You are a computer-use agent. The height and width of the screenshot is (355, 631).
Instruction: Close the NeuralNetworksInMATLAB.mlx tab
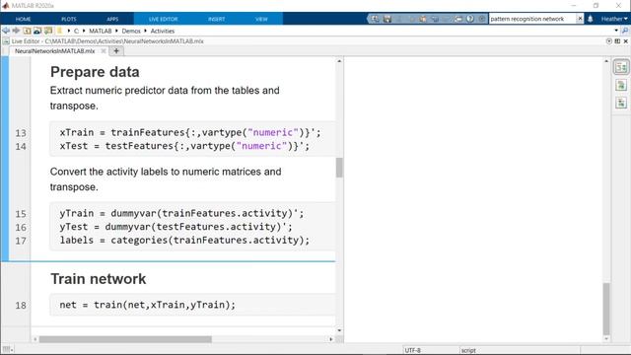tap(104, 51)
